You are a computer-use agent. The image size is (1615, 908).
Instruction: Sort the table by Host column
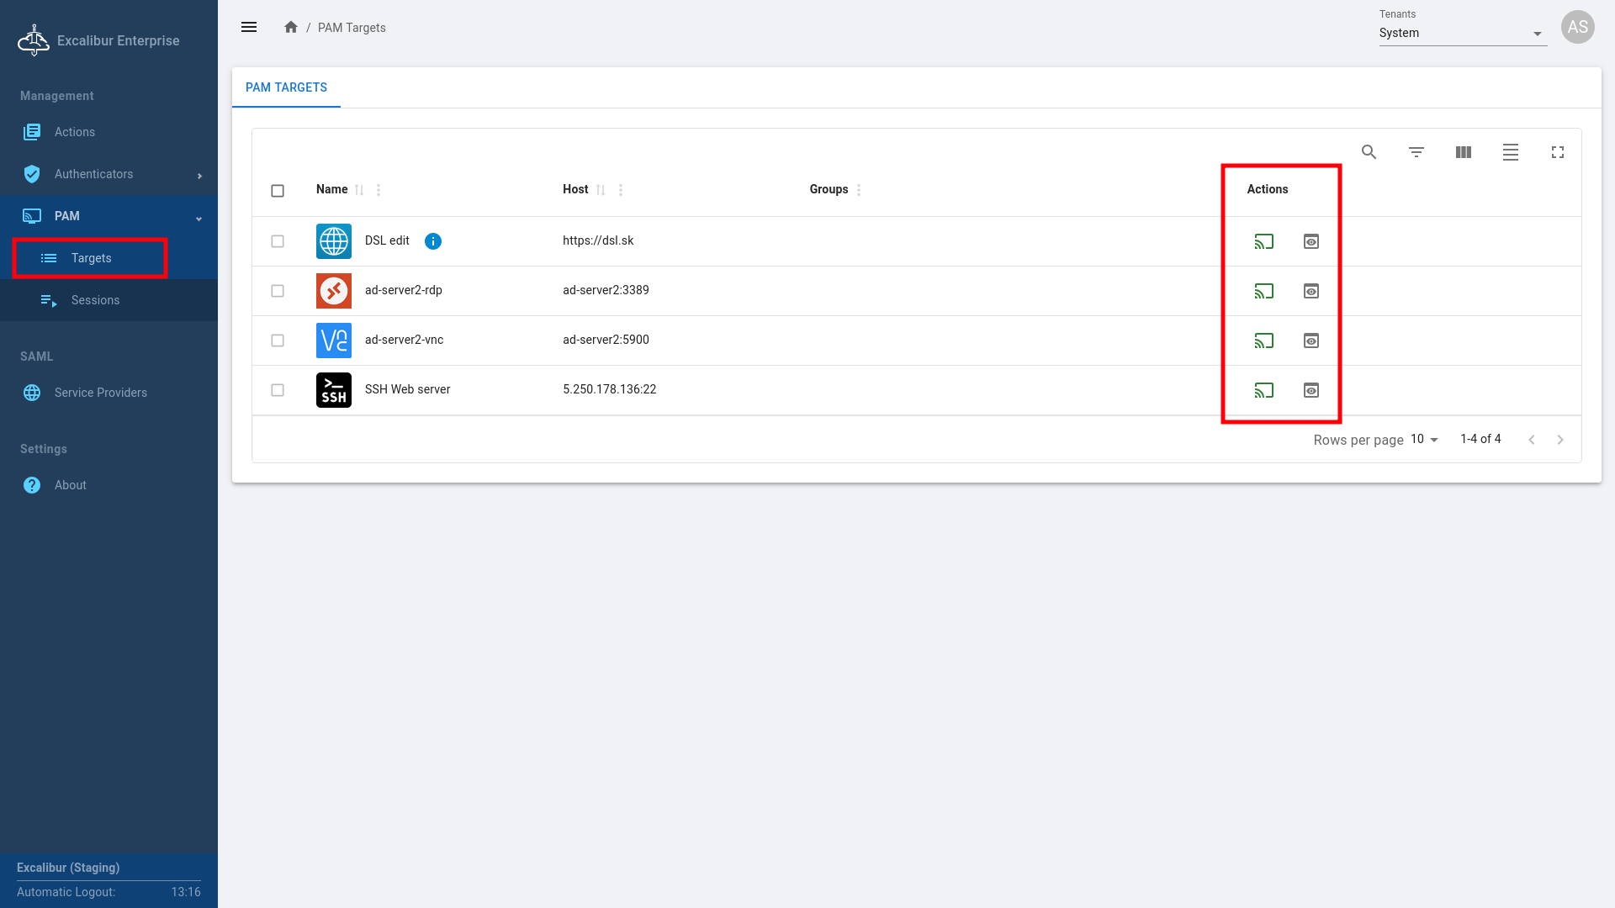[600, 190]
